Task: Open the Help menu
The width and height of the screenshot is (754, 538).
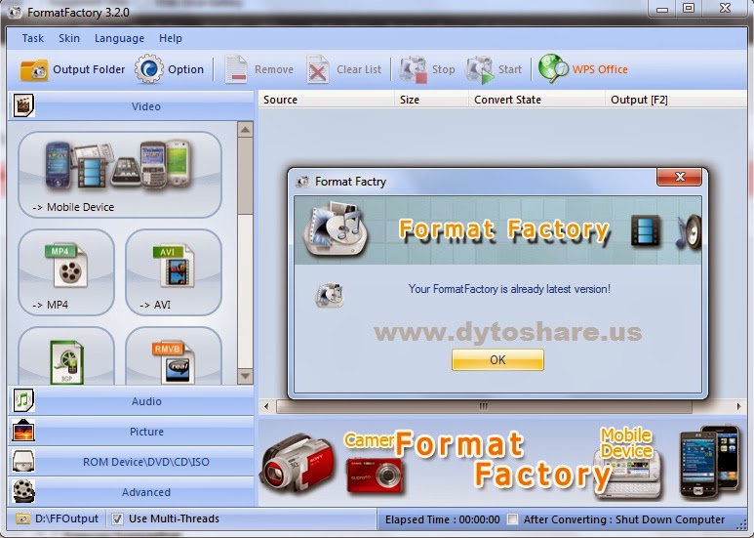Action: tap(171, 38)
